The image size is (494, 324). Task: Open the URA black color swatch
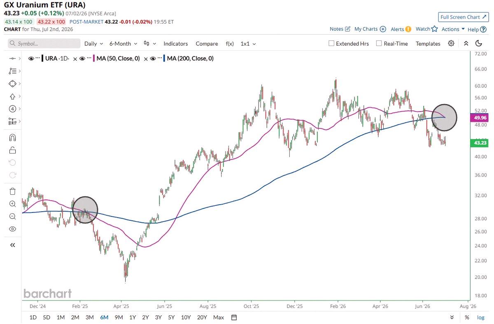[x=43, y=58]
